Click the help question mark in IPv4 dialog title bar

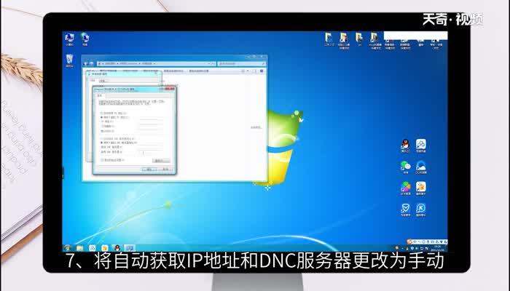162,89
